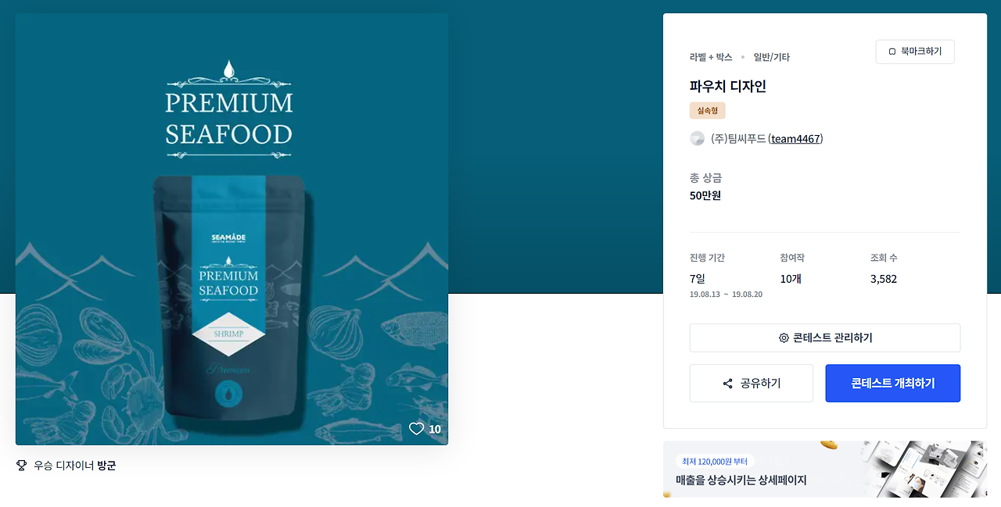Click the bookmark square icon in 북마크하기

pos(892,52)
